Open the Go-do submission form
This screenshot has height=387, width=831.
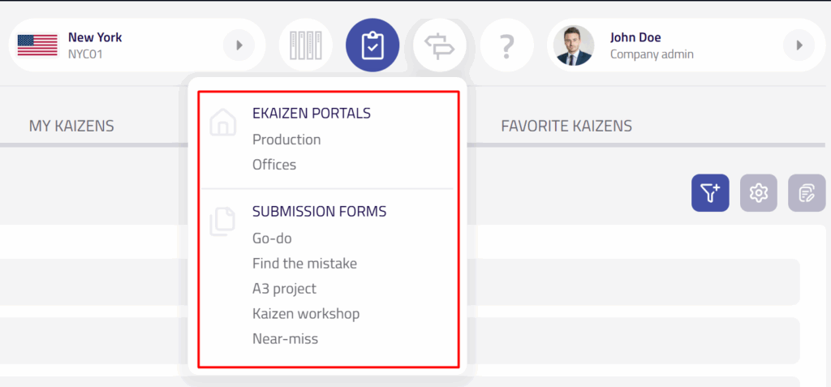[x=272, y=239]
